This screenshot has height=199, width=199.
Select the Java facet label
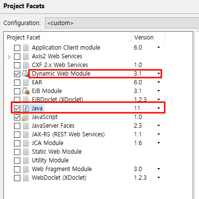pos(37,108)
